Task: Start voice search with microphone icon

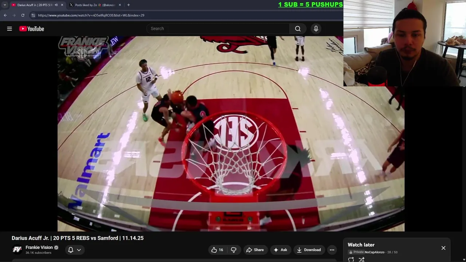Action: [x=316, y=29]
